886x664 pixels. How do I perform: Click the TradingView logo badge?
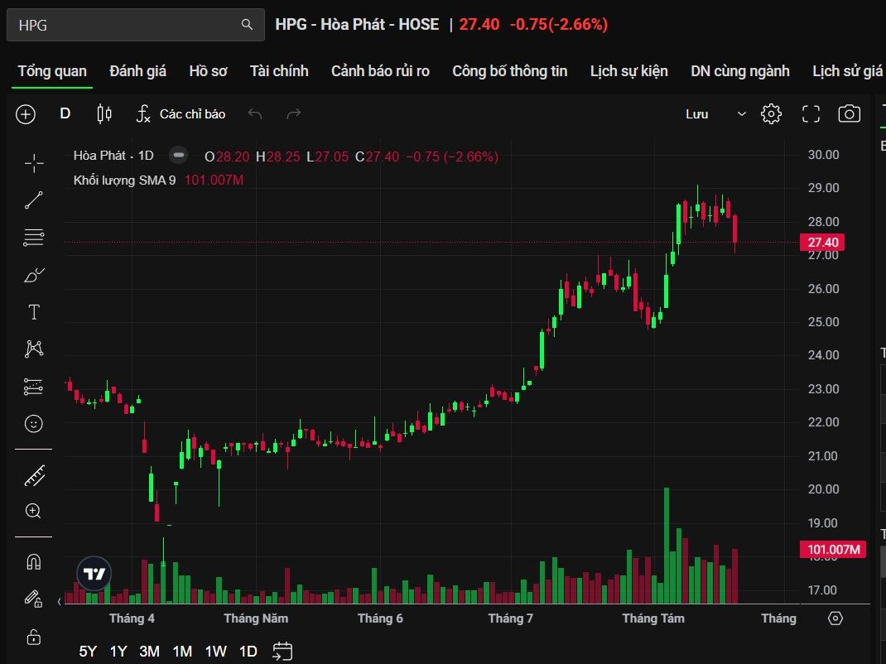94,574
